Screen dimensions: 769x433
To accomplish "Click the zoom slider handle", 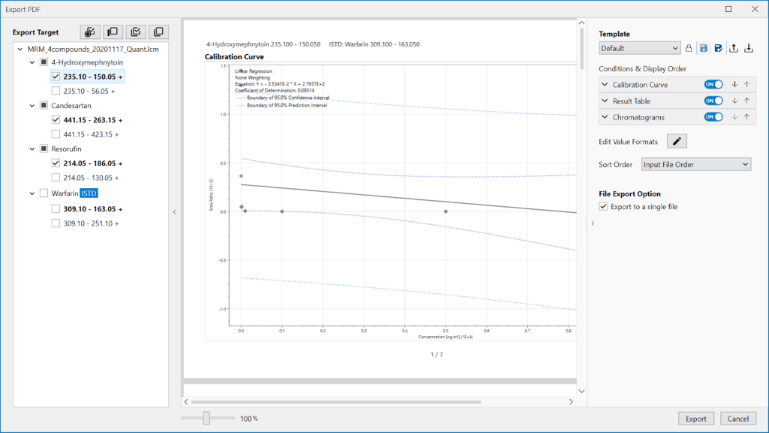I will pos(206,419).
